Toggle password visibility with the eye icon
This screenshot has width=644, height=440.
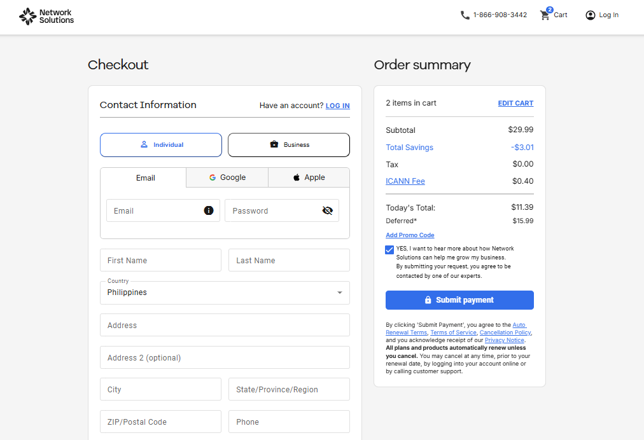[327, 210]
